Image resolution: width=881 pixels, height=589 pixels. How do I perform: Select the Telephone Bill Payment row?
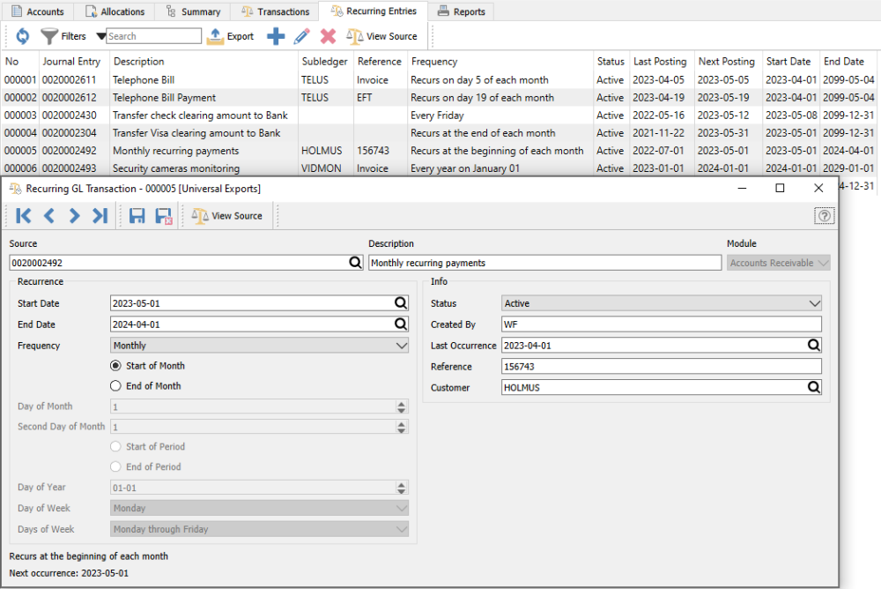pos(164,98)
